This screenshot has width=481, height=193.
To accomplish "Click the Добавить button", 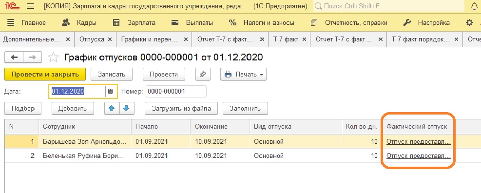I will [x=73, y=108].
